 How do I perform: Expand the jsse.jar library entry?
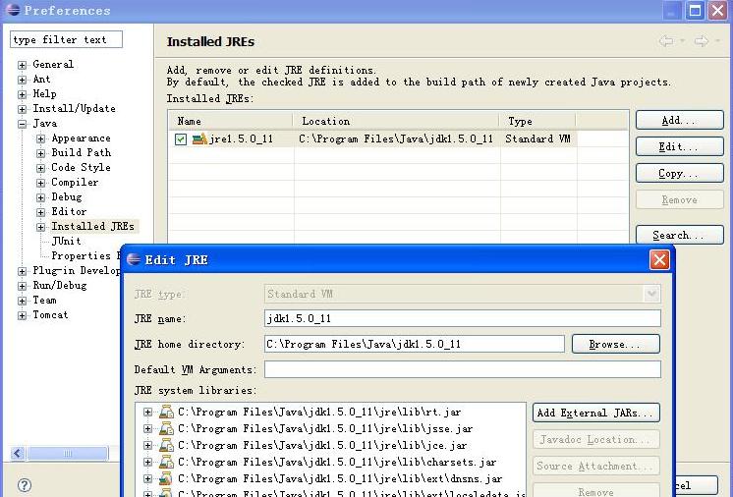click(x=147, y=429)
